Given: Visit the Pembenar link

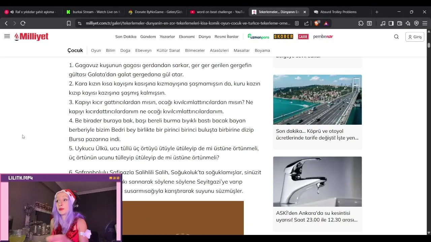Looking at the screenshot, I should coord(323,37).
